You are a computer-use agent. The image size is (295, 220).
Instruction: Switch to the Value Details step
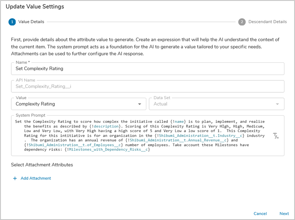click(x=31, y=22)
